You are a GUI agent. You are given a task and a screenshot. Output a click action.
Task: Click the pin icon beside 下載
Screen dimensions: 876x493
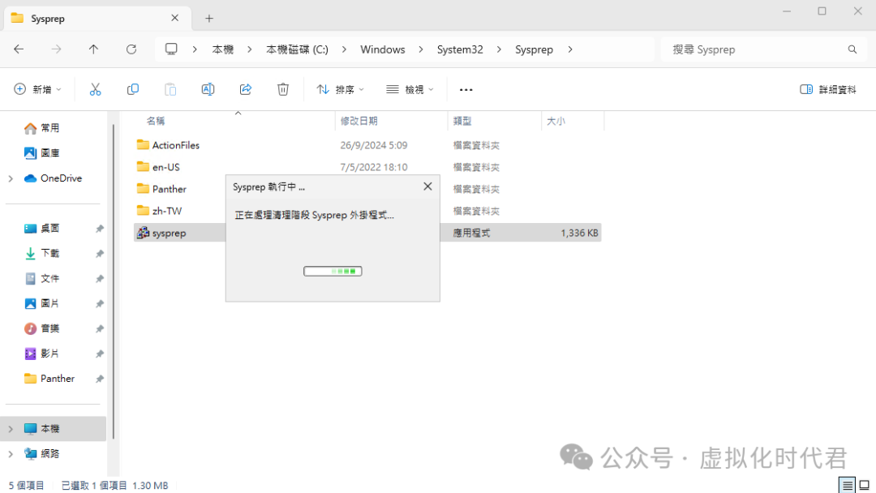[x=100, y=254]
